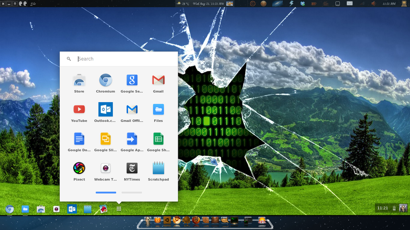Open the File menu in top panel
410x230 pixels.
[x=33, y=4]
